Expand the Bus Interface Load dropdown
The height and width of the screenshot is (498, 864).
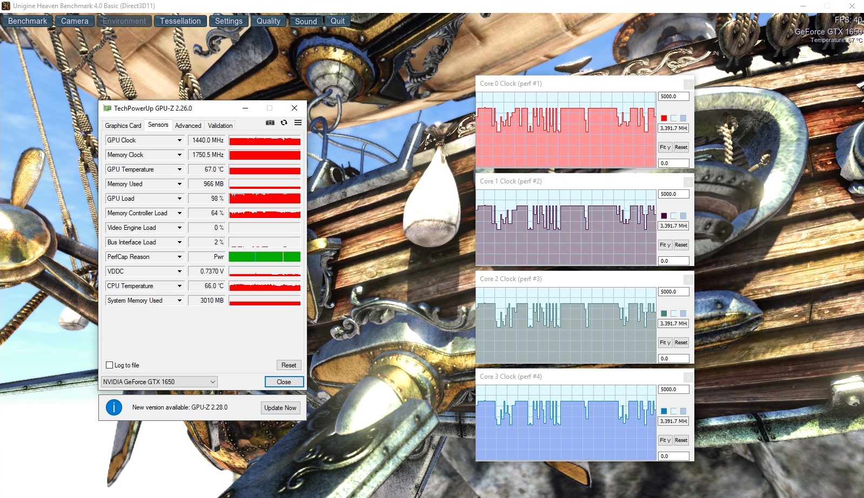coord(180,242)
